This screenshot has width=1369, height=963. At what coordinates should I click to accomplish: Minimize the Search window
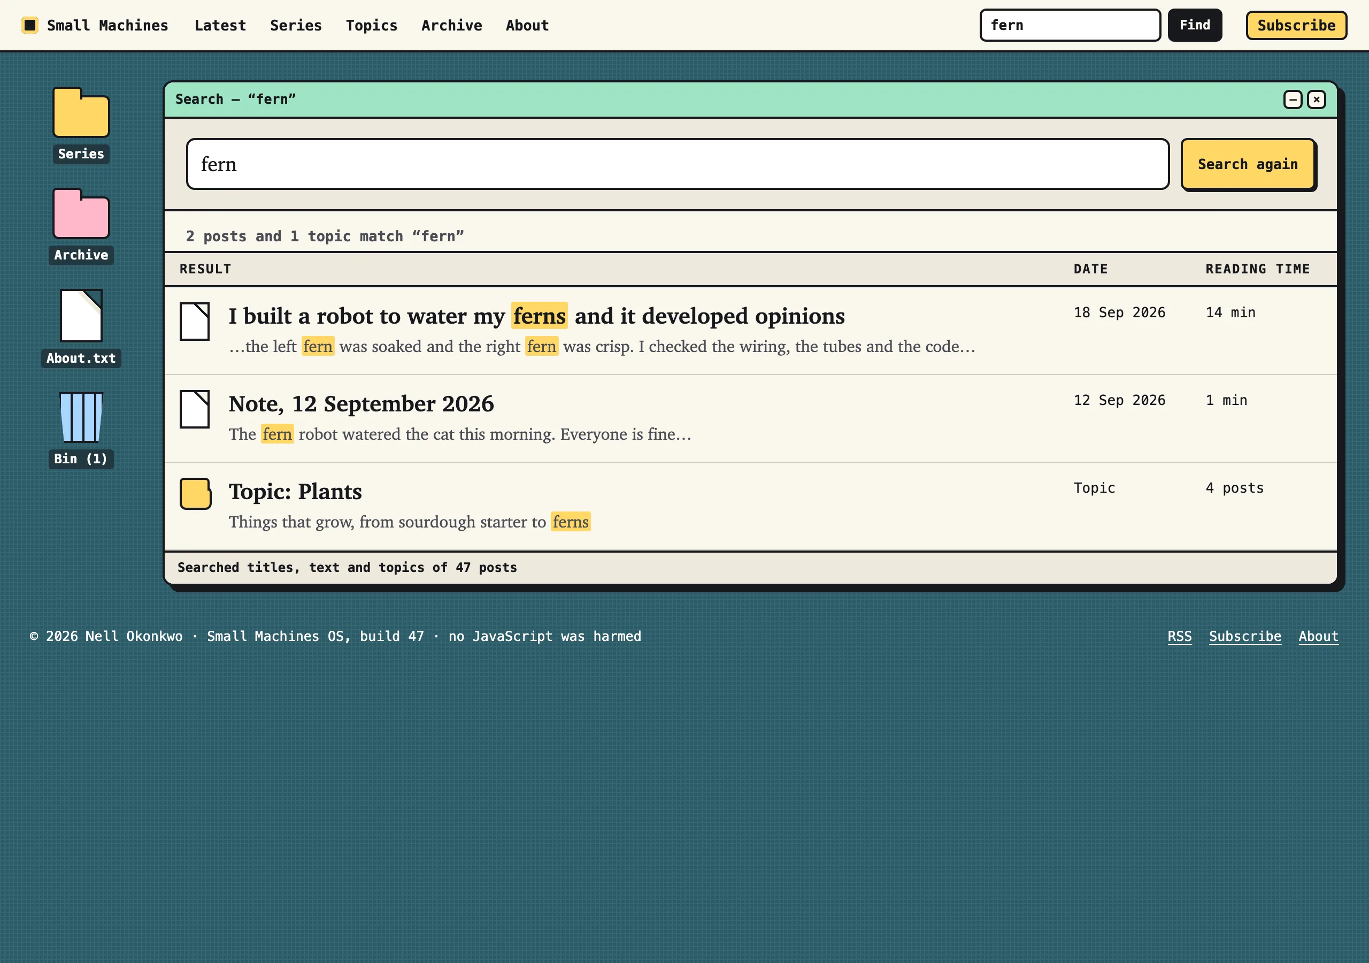(1293, 99)
